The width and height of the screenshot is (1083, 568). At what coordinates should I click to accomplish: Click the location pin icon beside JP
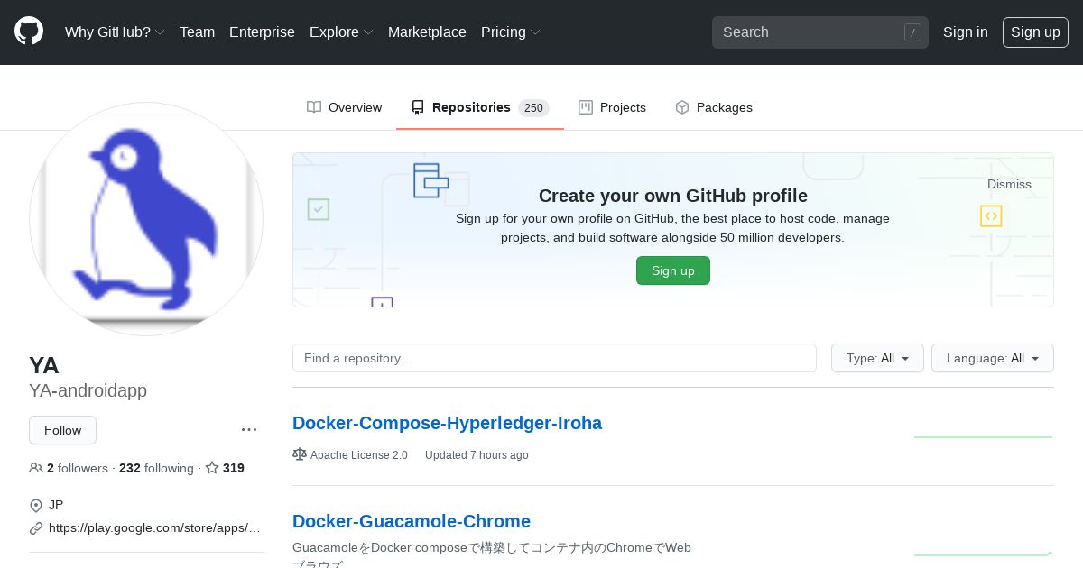tap(36, 506)
